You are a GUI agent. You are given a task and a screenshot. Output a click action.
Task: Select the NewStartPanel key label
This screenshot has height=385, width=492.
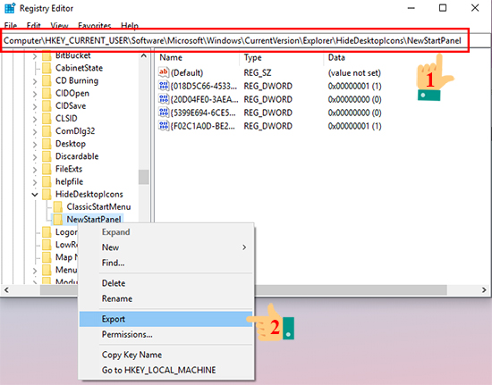94,219
